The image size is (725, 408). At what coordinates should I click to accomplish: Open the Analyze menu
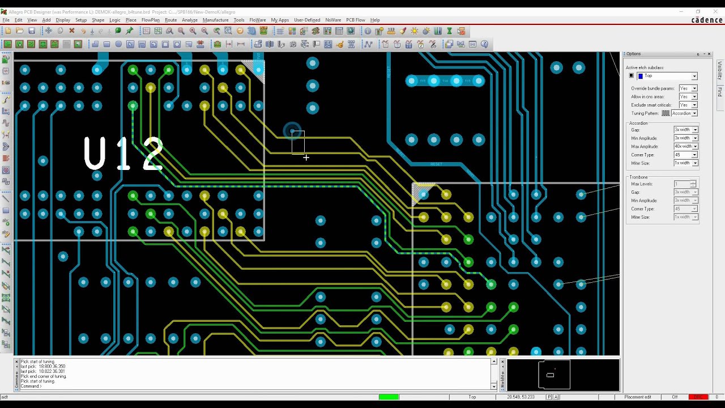[x=190, y=20]
